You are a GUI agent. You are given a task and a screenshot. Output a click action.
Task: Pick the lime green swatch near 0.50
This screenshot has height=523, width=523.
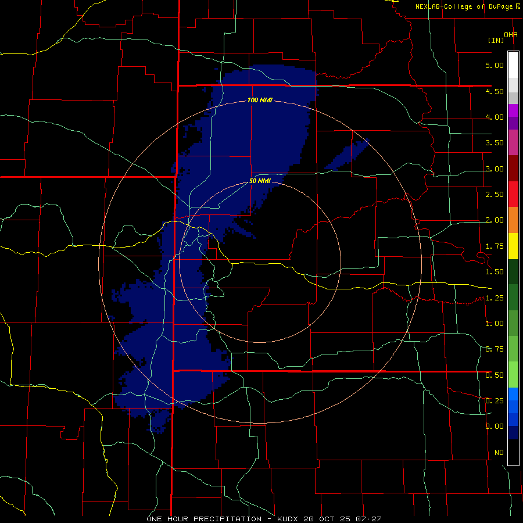coord(513,375)
